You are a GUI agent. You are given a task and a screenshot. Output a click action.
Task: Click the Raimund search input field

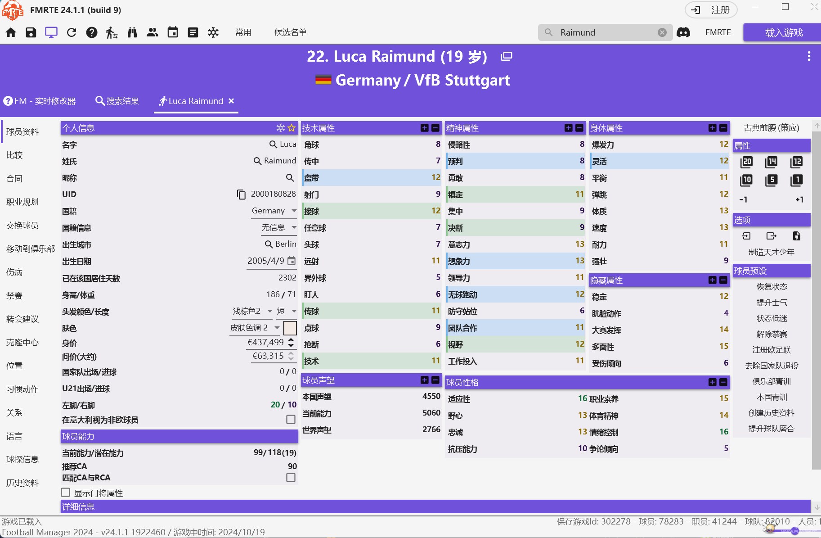(x=605, y=32)
